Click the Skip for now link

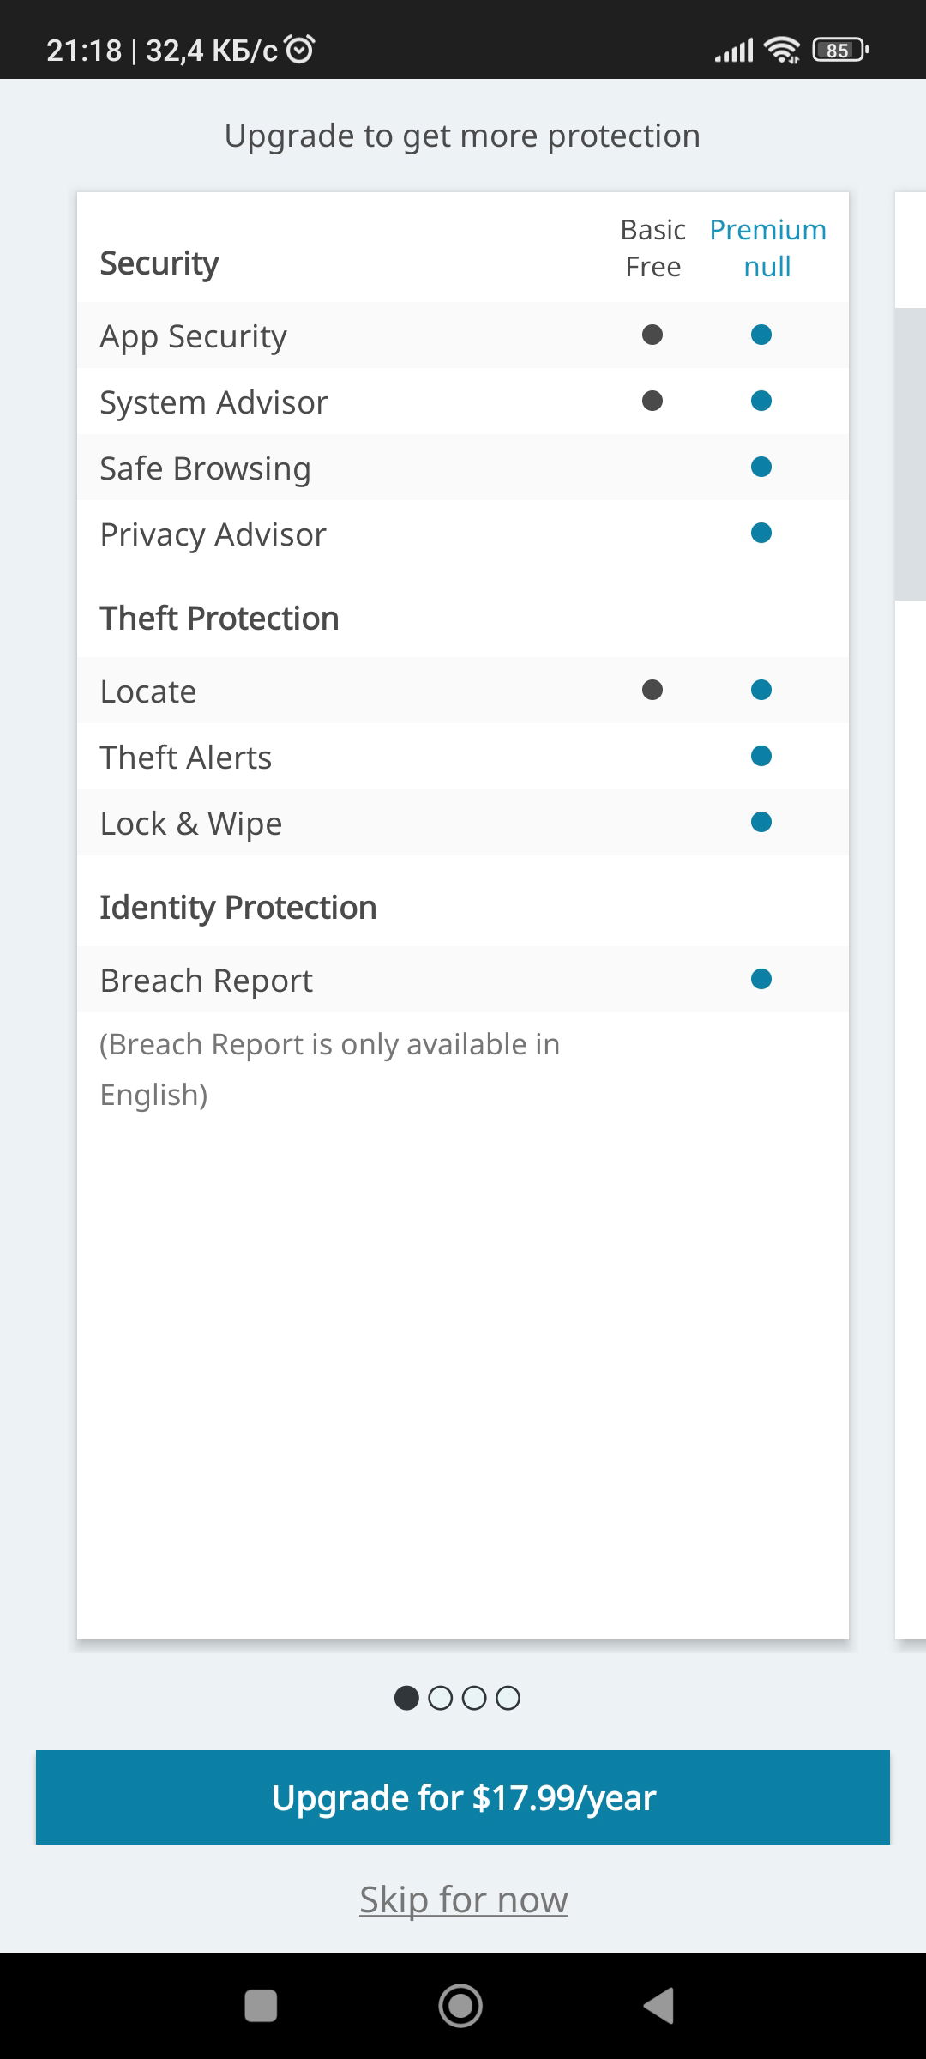463,1899
